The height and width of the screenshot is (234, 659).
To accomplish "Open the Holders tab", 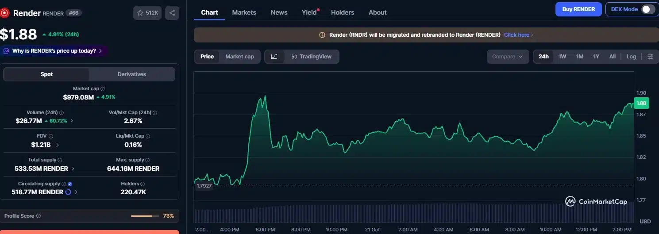I will click(343, 12).
